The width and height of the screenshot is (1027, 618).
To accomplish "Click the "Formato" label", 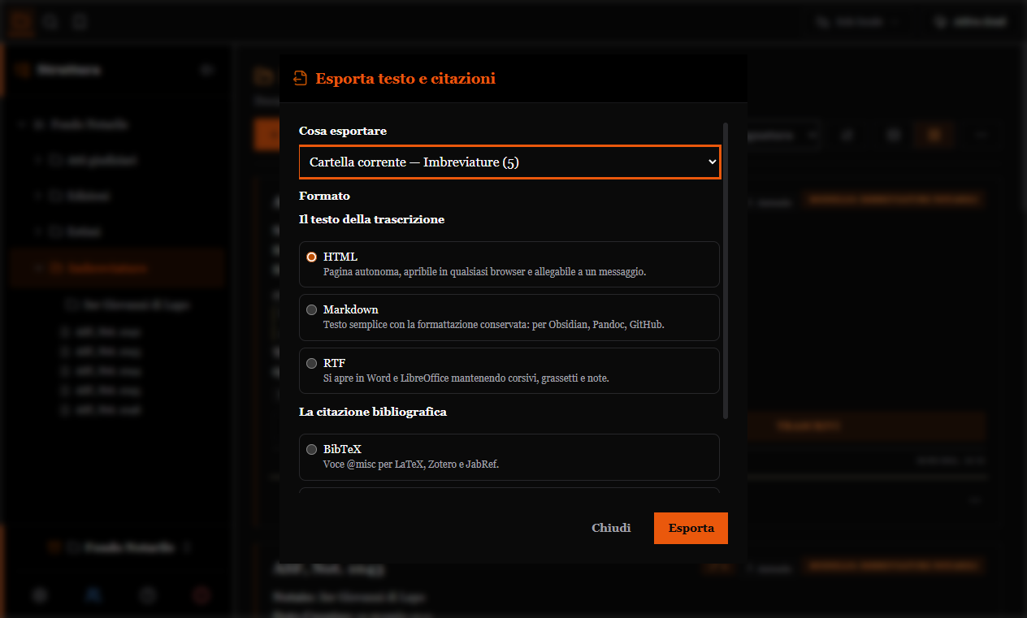I will click(324, 196).
